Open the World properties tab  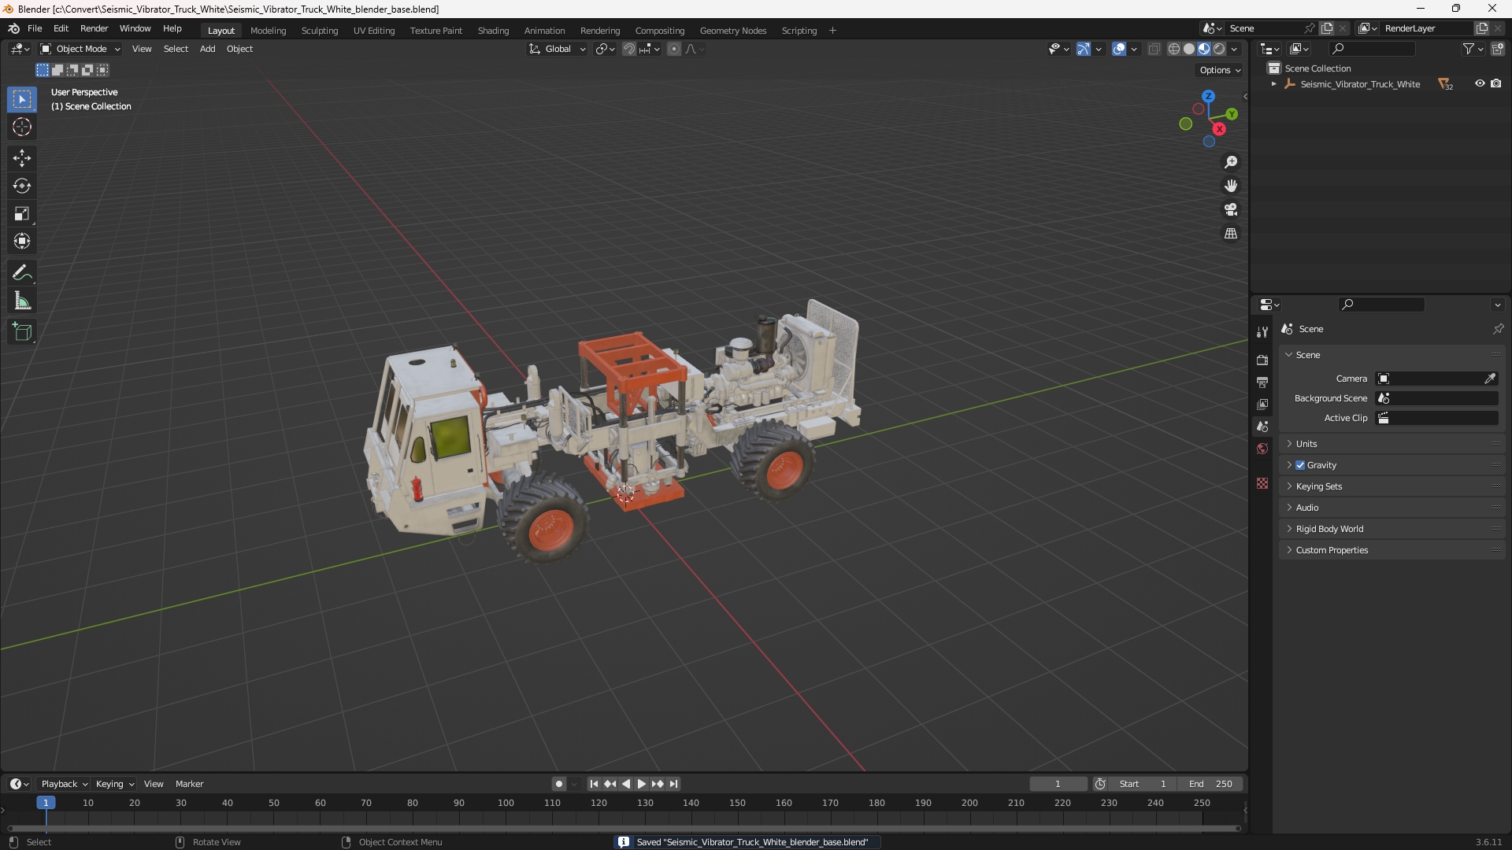click(x=1262, y=449)
